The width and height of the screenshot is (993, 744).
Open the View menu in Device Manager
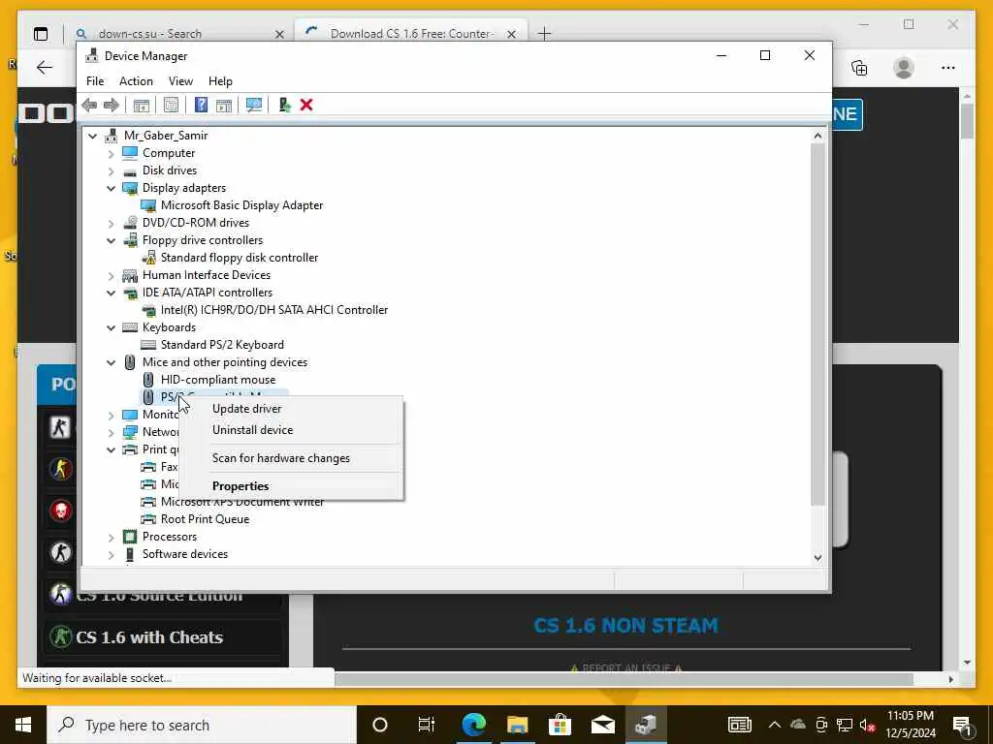tap(180, 81)
